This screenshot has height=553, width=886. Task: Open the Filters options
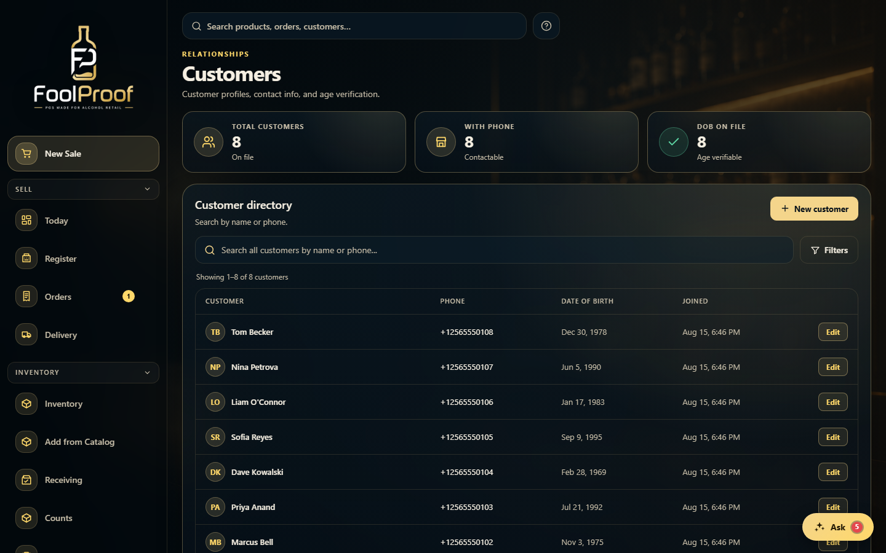coord(829,250)
